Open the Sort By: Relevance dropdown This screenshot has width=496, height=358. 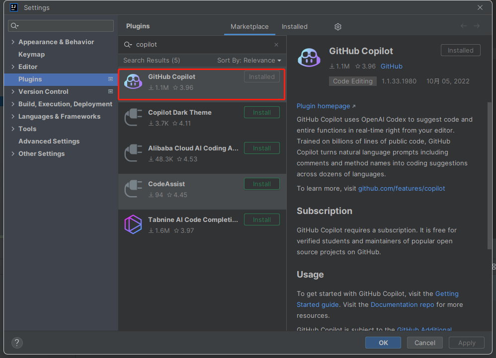tap(249, 61)
